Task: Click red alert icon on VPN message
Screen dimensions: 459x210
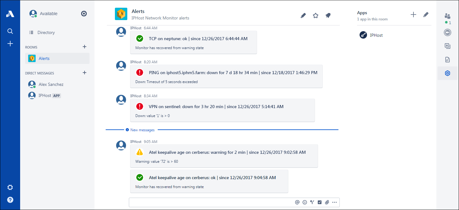Action: [x=140, y=107]
